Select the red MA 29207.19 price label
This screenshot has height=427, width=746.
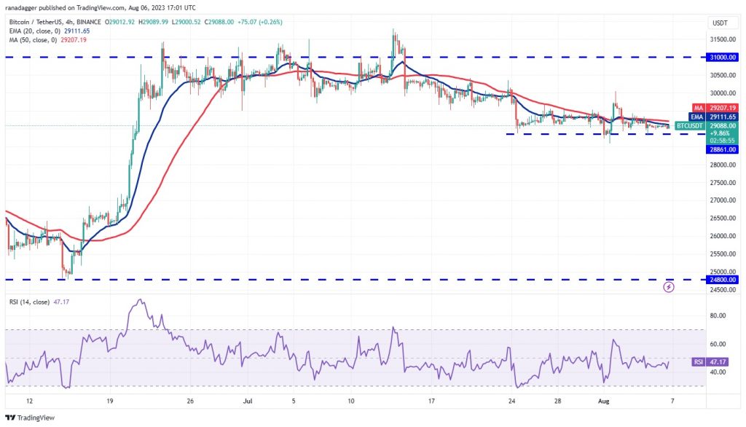[x=715, y=108]
